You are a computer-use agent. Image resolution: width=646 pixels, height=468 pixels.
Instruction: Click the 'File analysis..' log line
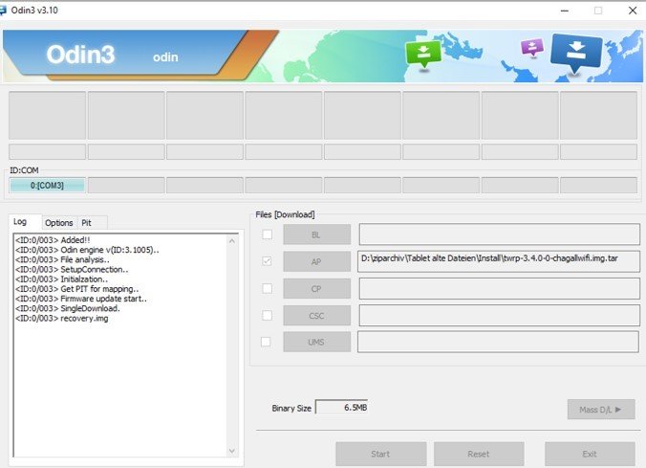tap(62, 259)
